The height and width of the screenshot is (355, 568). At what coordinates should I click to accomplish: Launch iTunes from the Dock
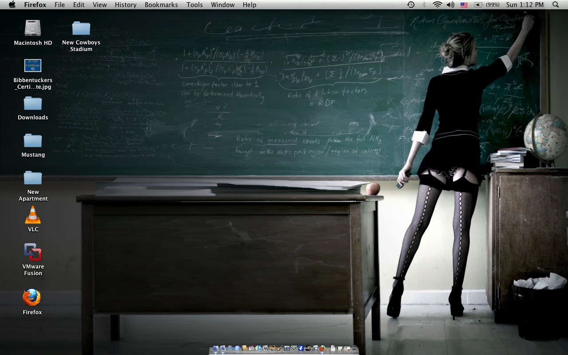pos(258,348)
